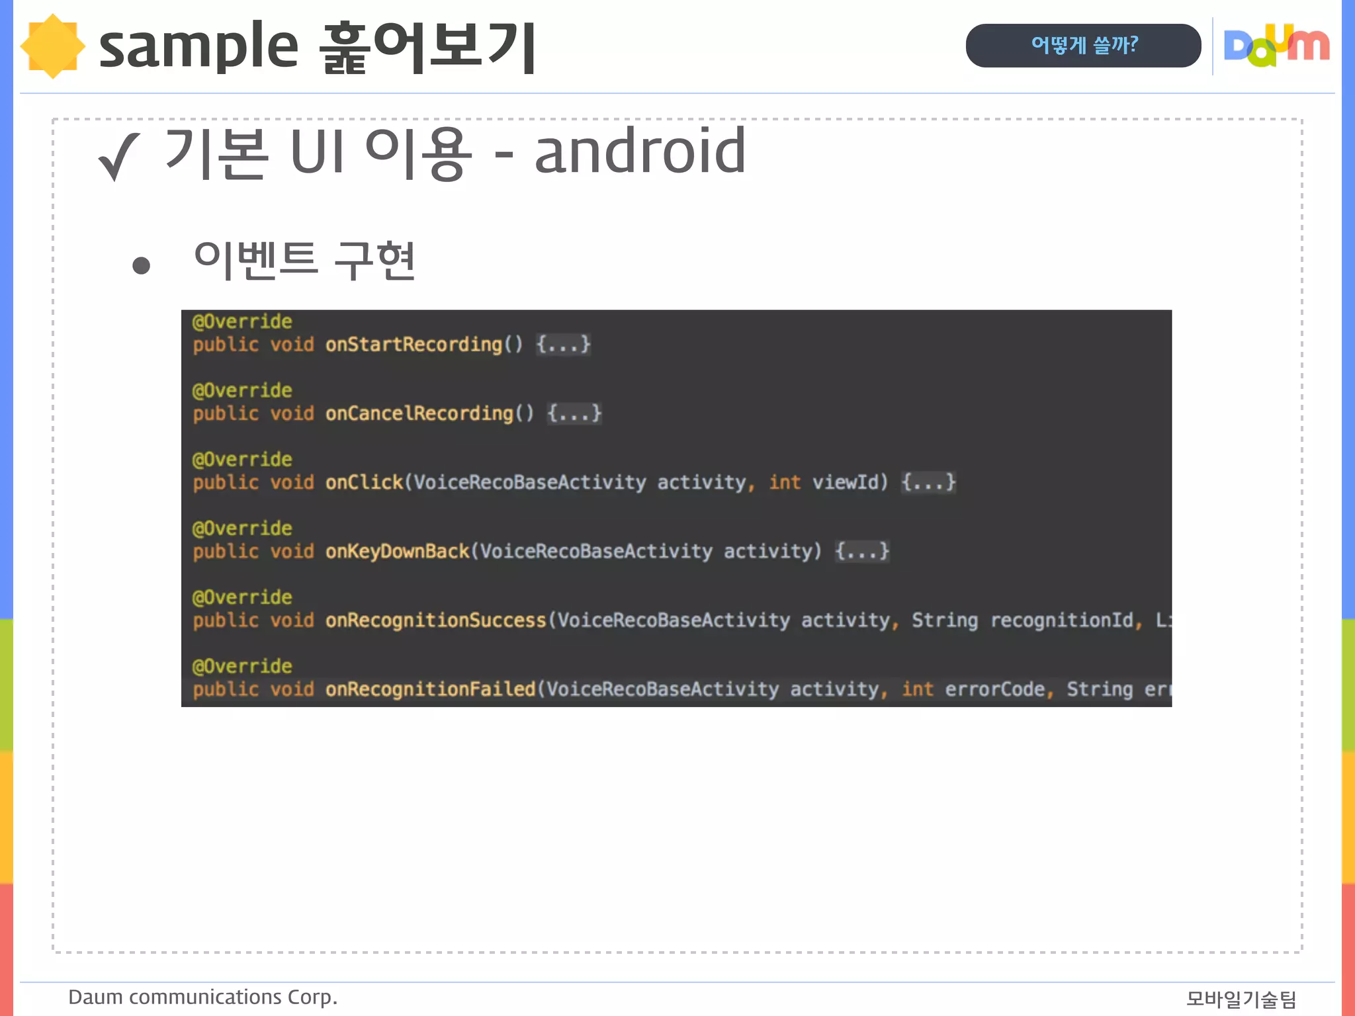Click the 'int errorCode' parameter
Screen dimensions: 1355x1016
pos(973,689)
